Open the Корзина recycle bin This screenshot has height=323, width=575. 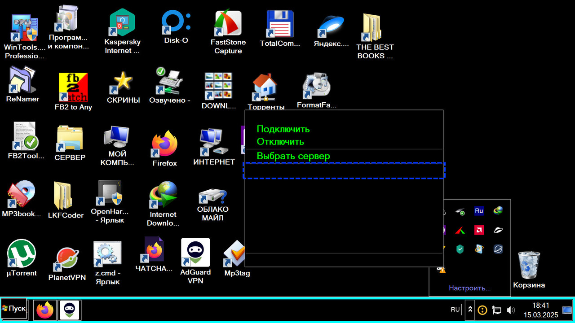pyautogui.click(x=529, y=270)
